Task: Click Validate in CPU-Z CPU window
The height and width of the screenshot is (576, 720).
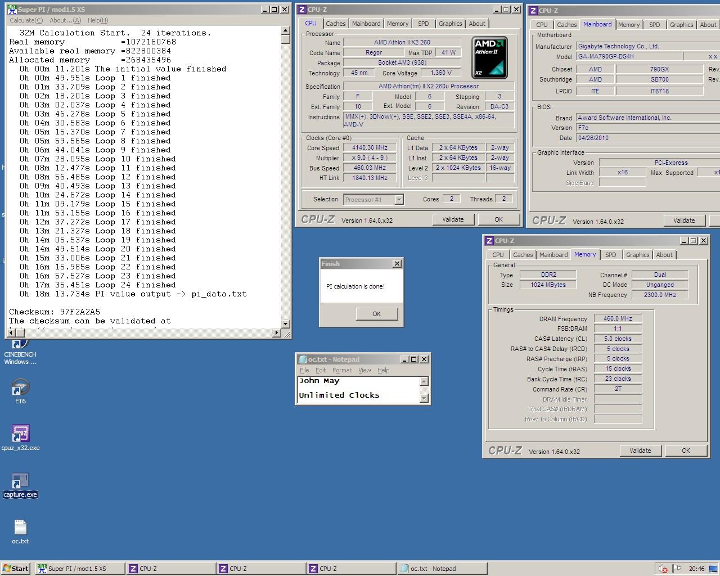Action: click(x=453, y=219)
